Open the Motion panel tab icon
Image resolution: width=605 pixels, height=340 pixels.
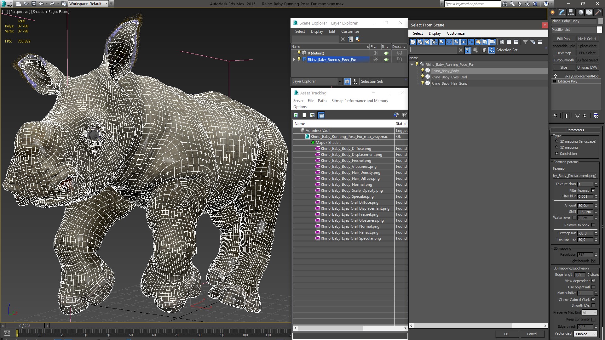pyautogui.click(x=580, y=12)
